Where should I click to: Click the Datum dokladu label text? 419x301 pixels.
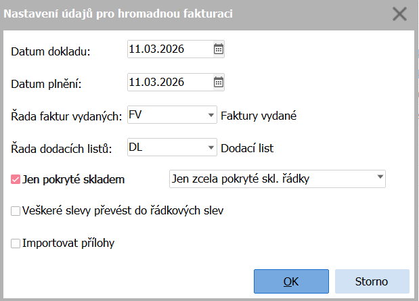coord(51,50)
